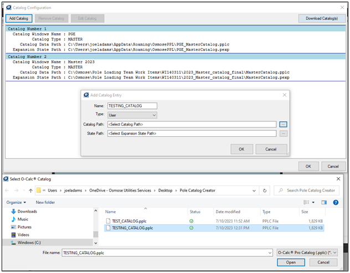Expand the file type filter dropdown
This screenshot has height=273, width=350.
(307, 252)
